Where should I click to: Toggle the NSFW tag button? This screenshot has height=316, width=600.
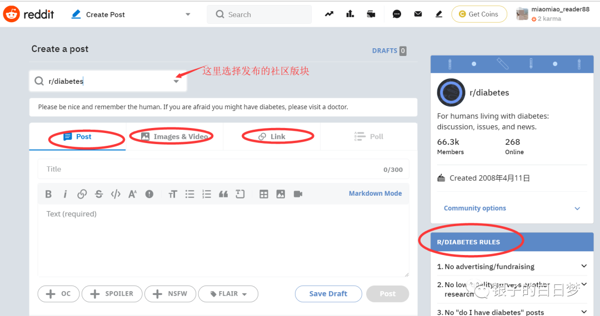[171, 294]
